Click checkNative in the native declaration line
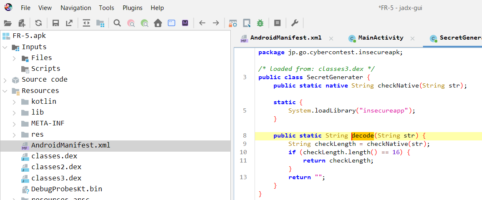The width and height of the screenshot is (482, 200). tap(398, 85)
